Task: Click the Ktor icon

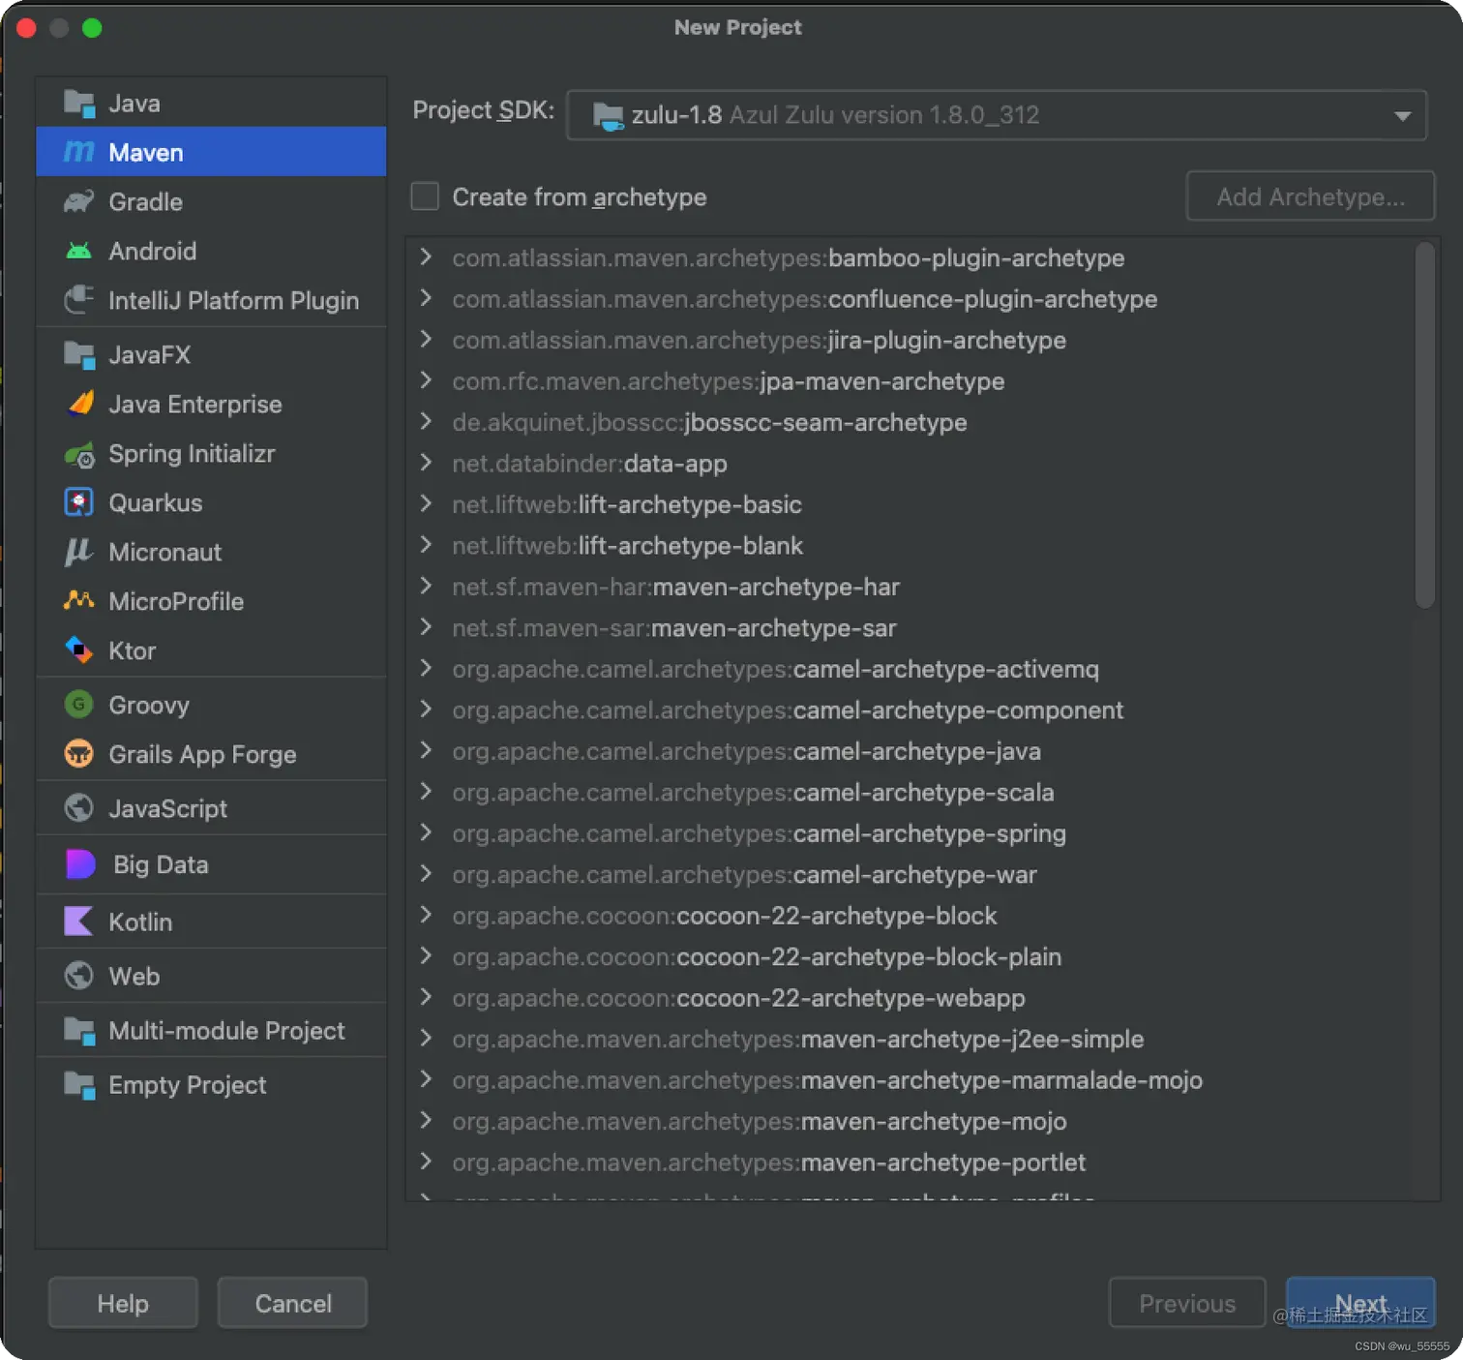Action: click(x=79, y=650)
